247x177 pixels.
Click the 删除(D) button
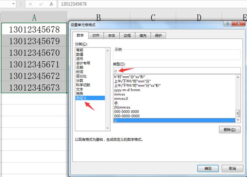click(229, 130)
